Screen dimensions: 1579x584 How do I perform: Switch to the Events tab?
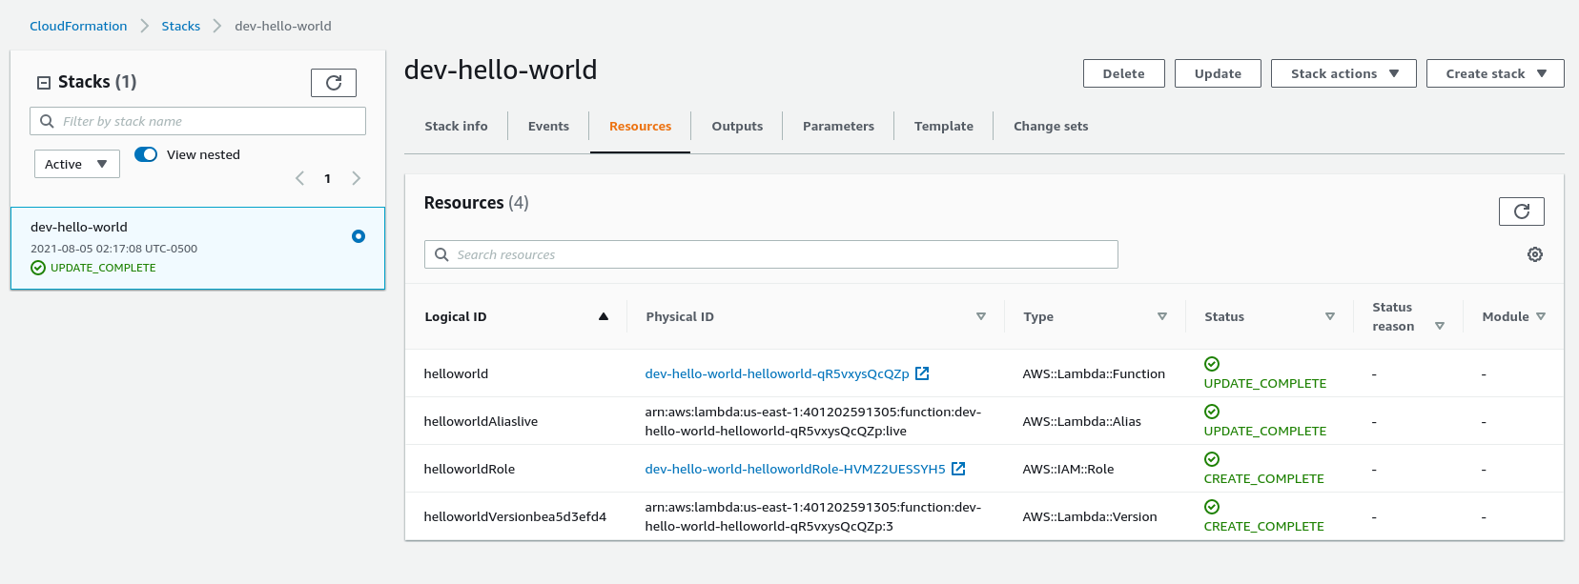coord(548,126)
